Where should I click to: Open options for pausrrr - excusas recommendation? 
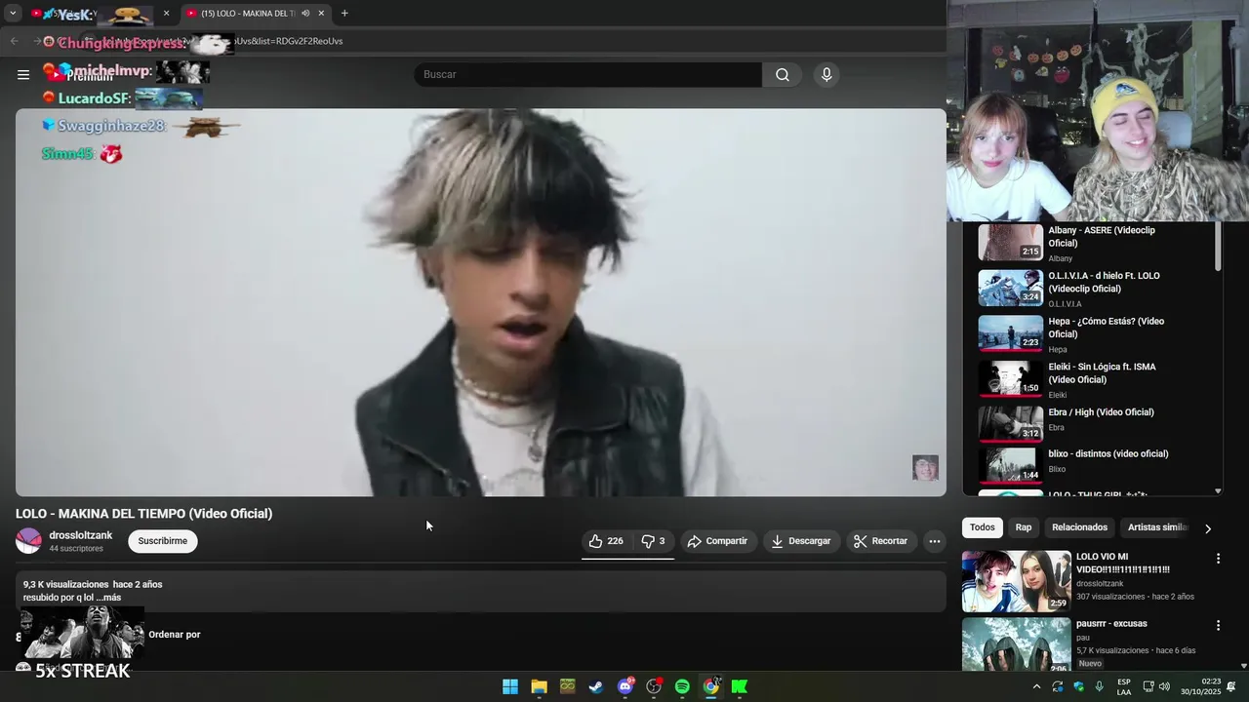pos(1218,625)
